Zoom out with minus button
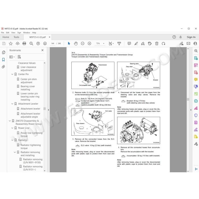The width and height of the screenshot is (199, 199). point(83,43)
